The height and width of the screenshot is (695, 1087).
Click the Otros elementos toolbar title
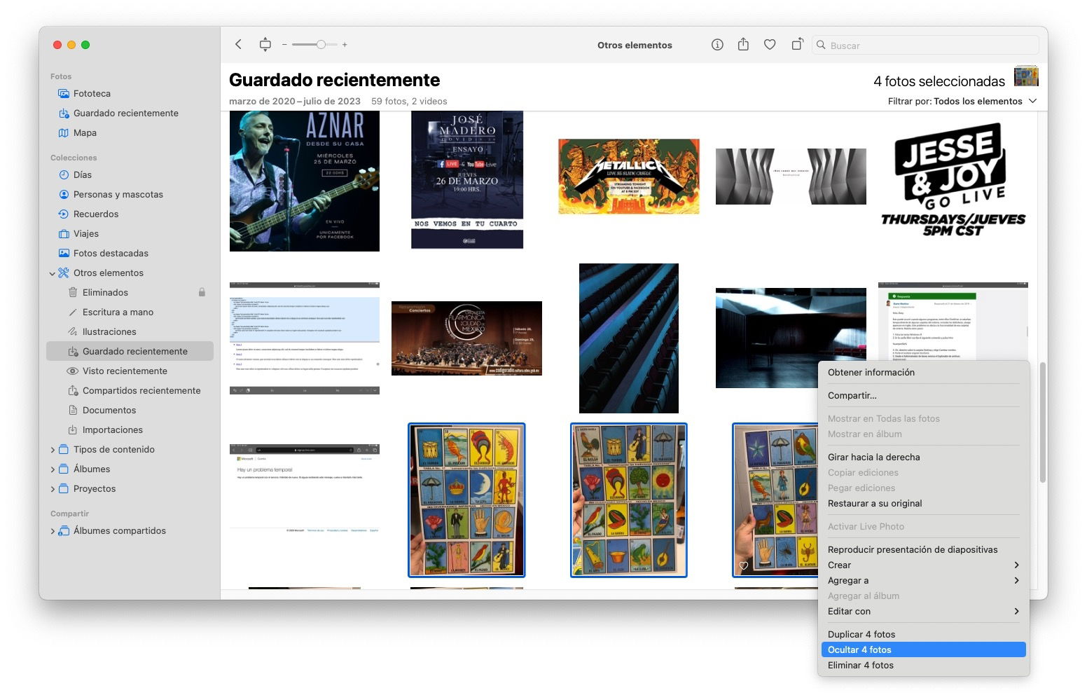click(x=635, y=45)
